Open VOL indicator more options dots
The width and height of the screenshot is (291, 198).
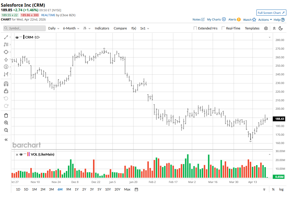tap(25, 154)
